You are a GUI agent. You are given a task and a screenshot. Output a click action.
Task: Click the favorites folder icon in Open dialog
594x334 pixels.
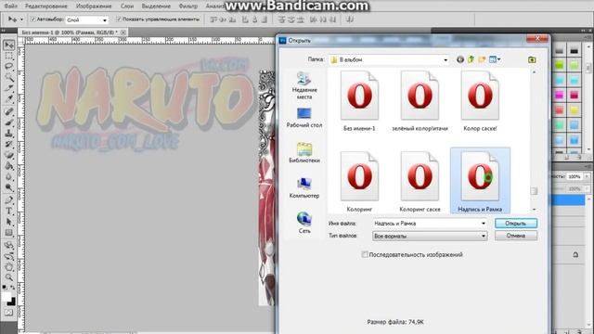(532, 59)
